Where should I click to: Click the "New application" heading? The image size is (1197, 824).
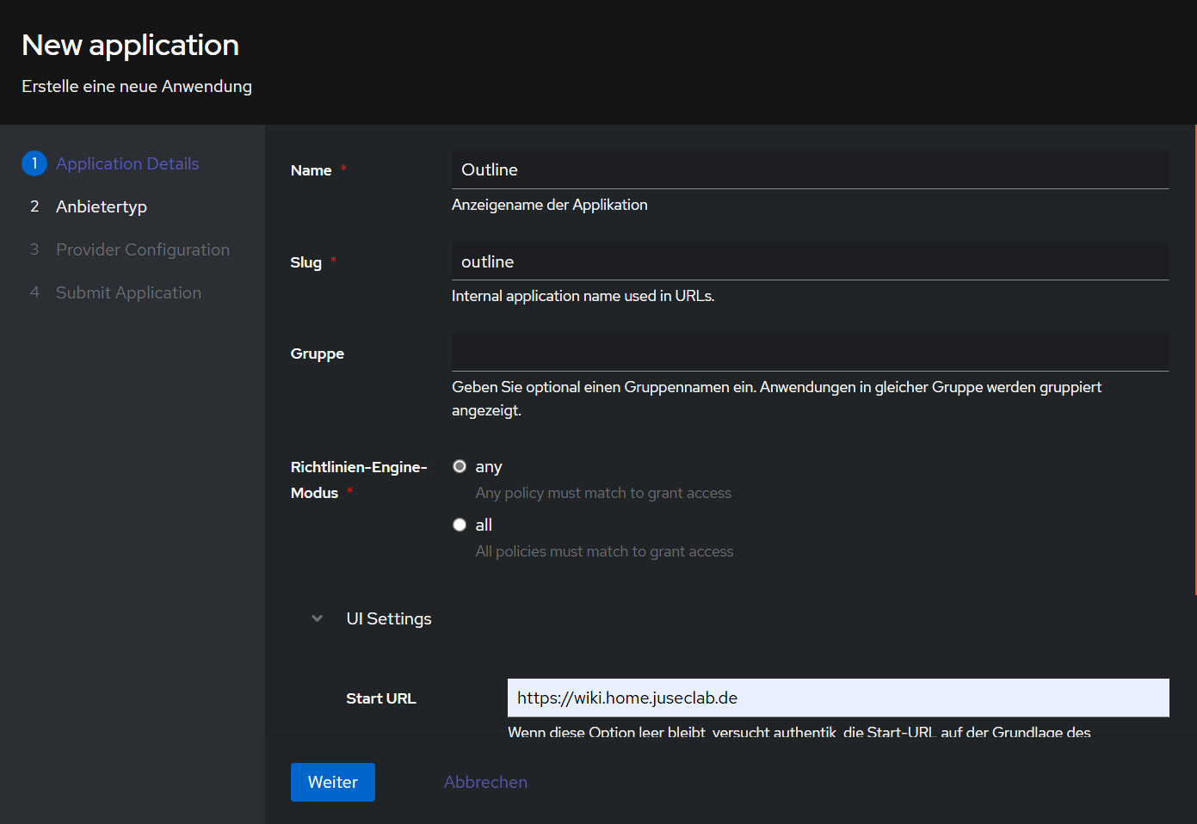tap(130, 45)
